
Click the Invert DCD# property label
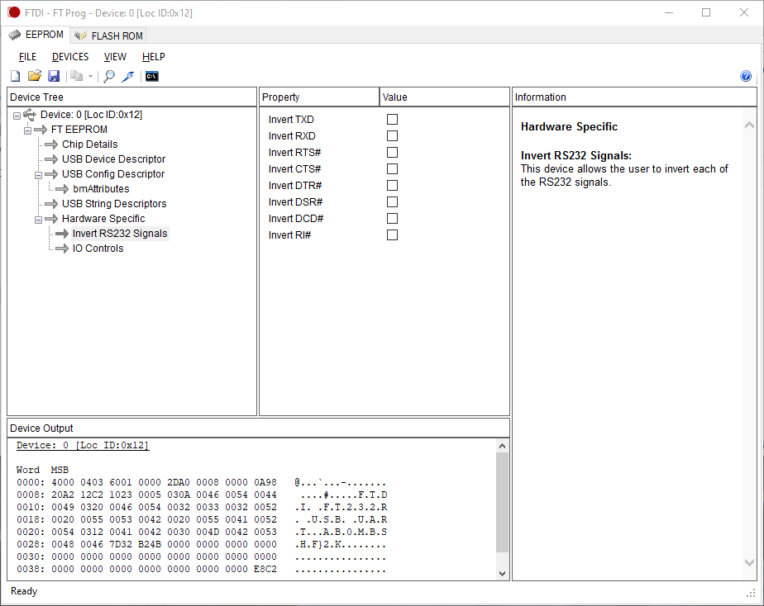[296, 218]
